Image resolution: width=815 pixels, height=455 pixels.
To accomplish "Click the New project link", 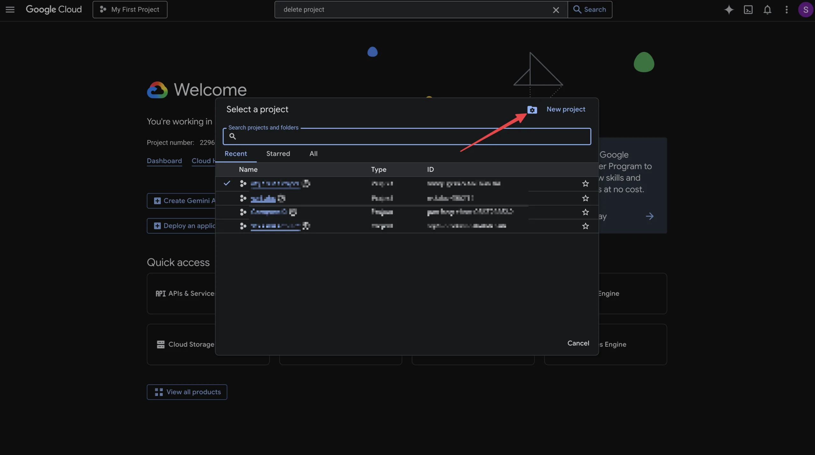I will [566, 109].
